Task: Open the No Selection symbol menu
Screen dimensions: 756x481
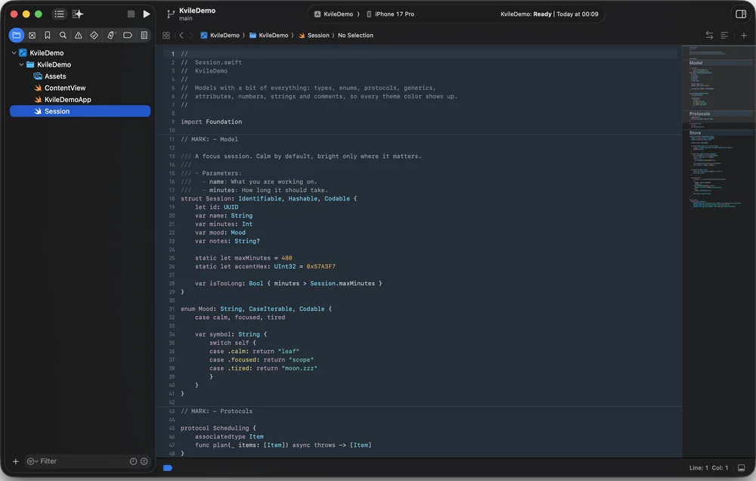Action: pos(355,36)
